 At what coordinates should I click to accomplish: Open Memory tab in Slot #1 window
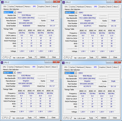pos(28,7)
